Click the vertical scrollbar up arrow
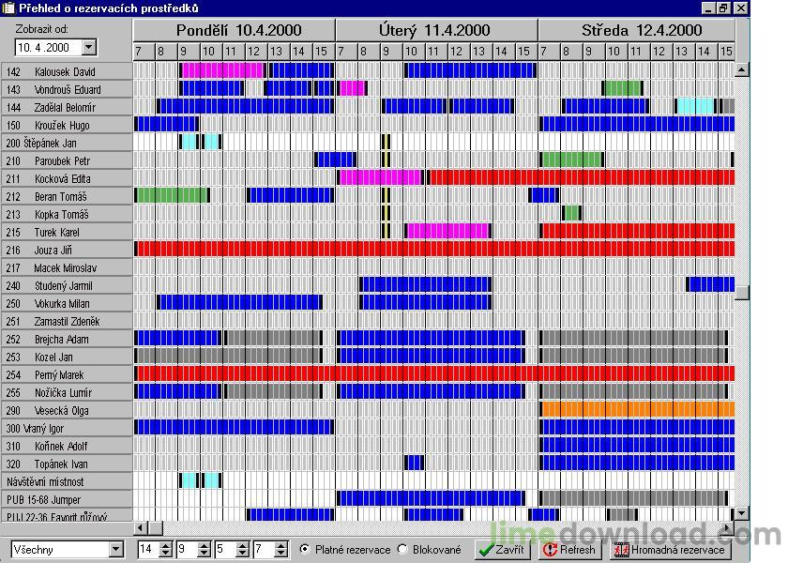 coord(742,69)
